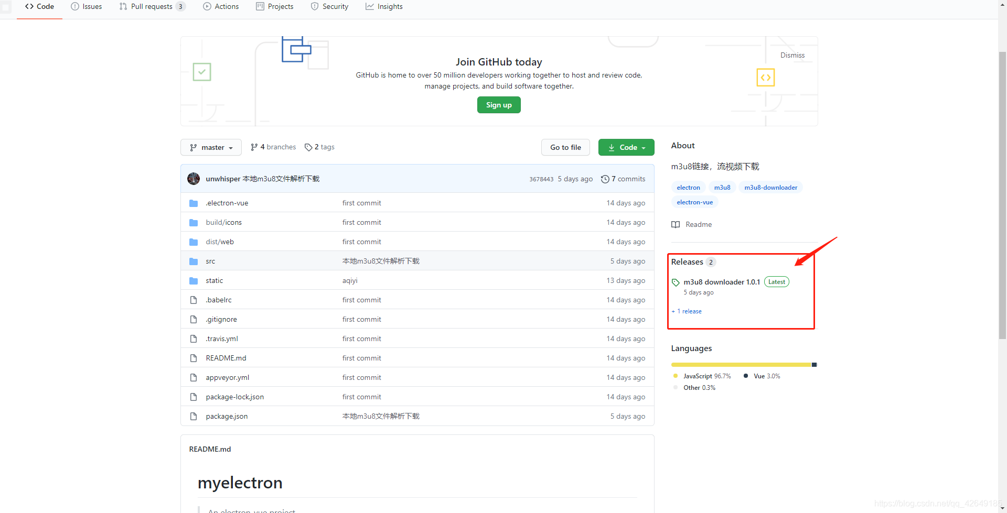The image size is (1007, 513).
Task: Click the appveyor.yml file icon
Action: [194, 377]
